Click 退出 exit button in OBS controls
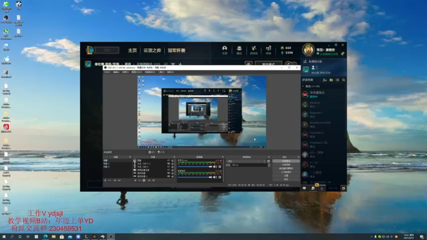The width and height of the screenshot is (427, 240). (286, 179)
